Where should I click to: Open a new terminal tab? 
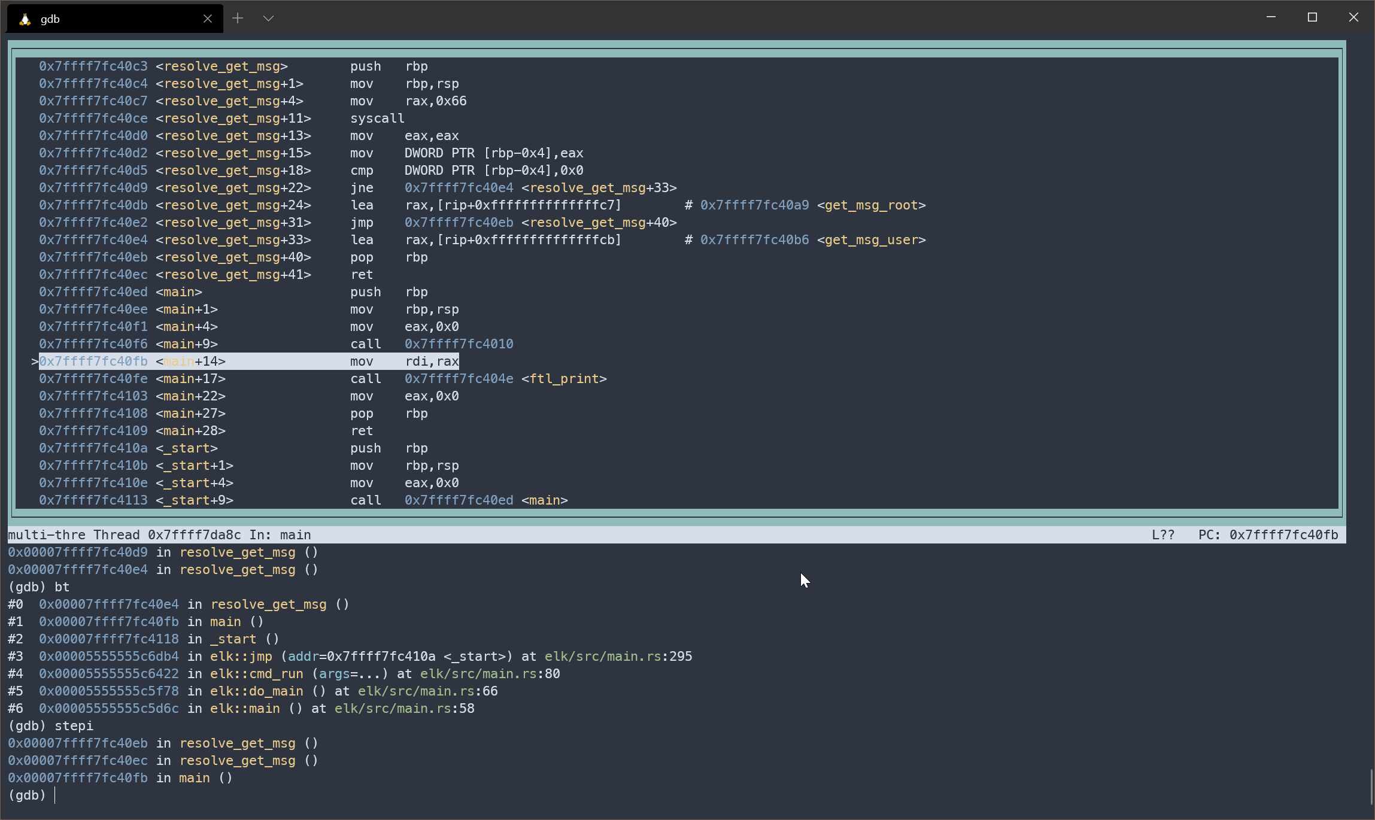coord(238,19)
